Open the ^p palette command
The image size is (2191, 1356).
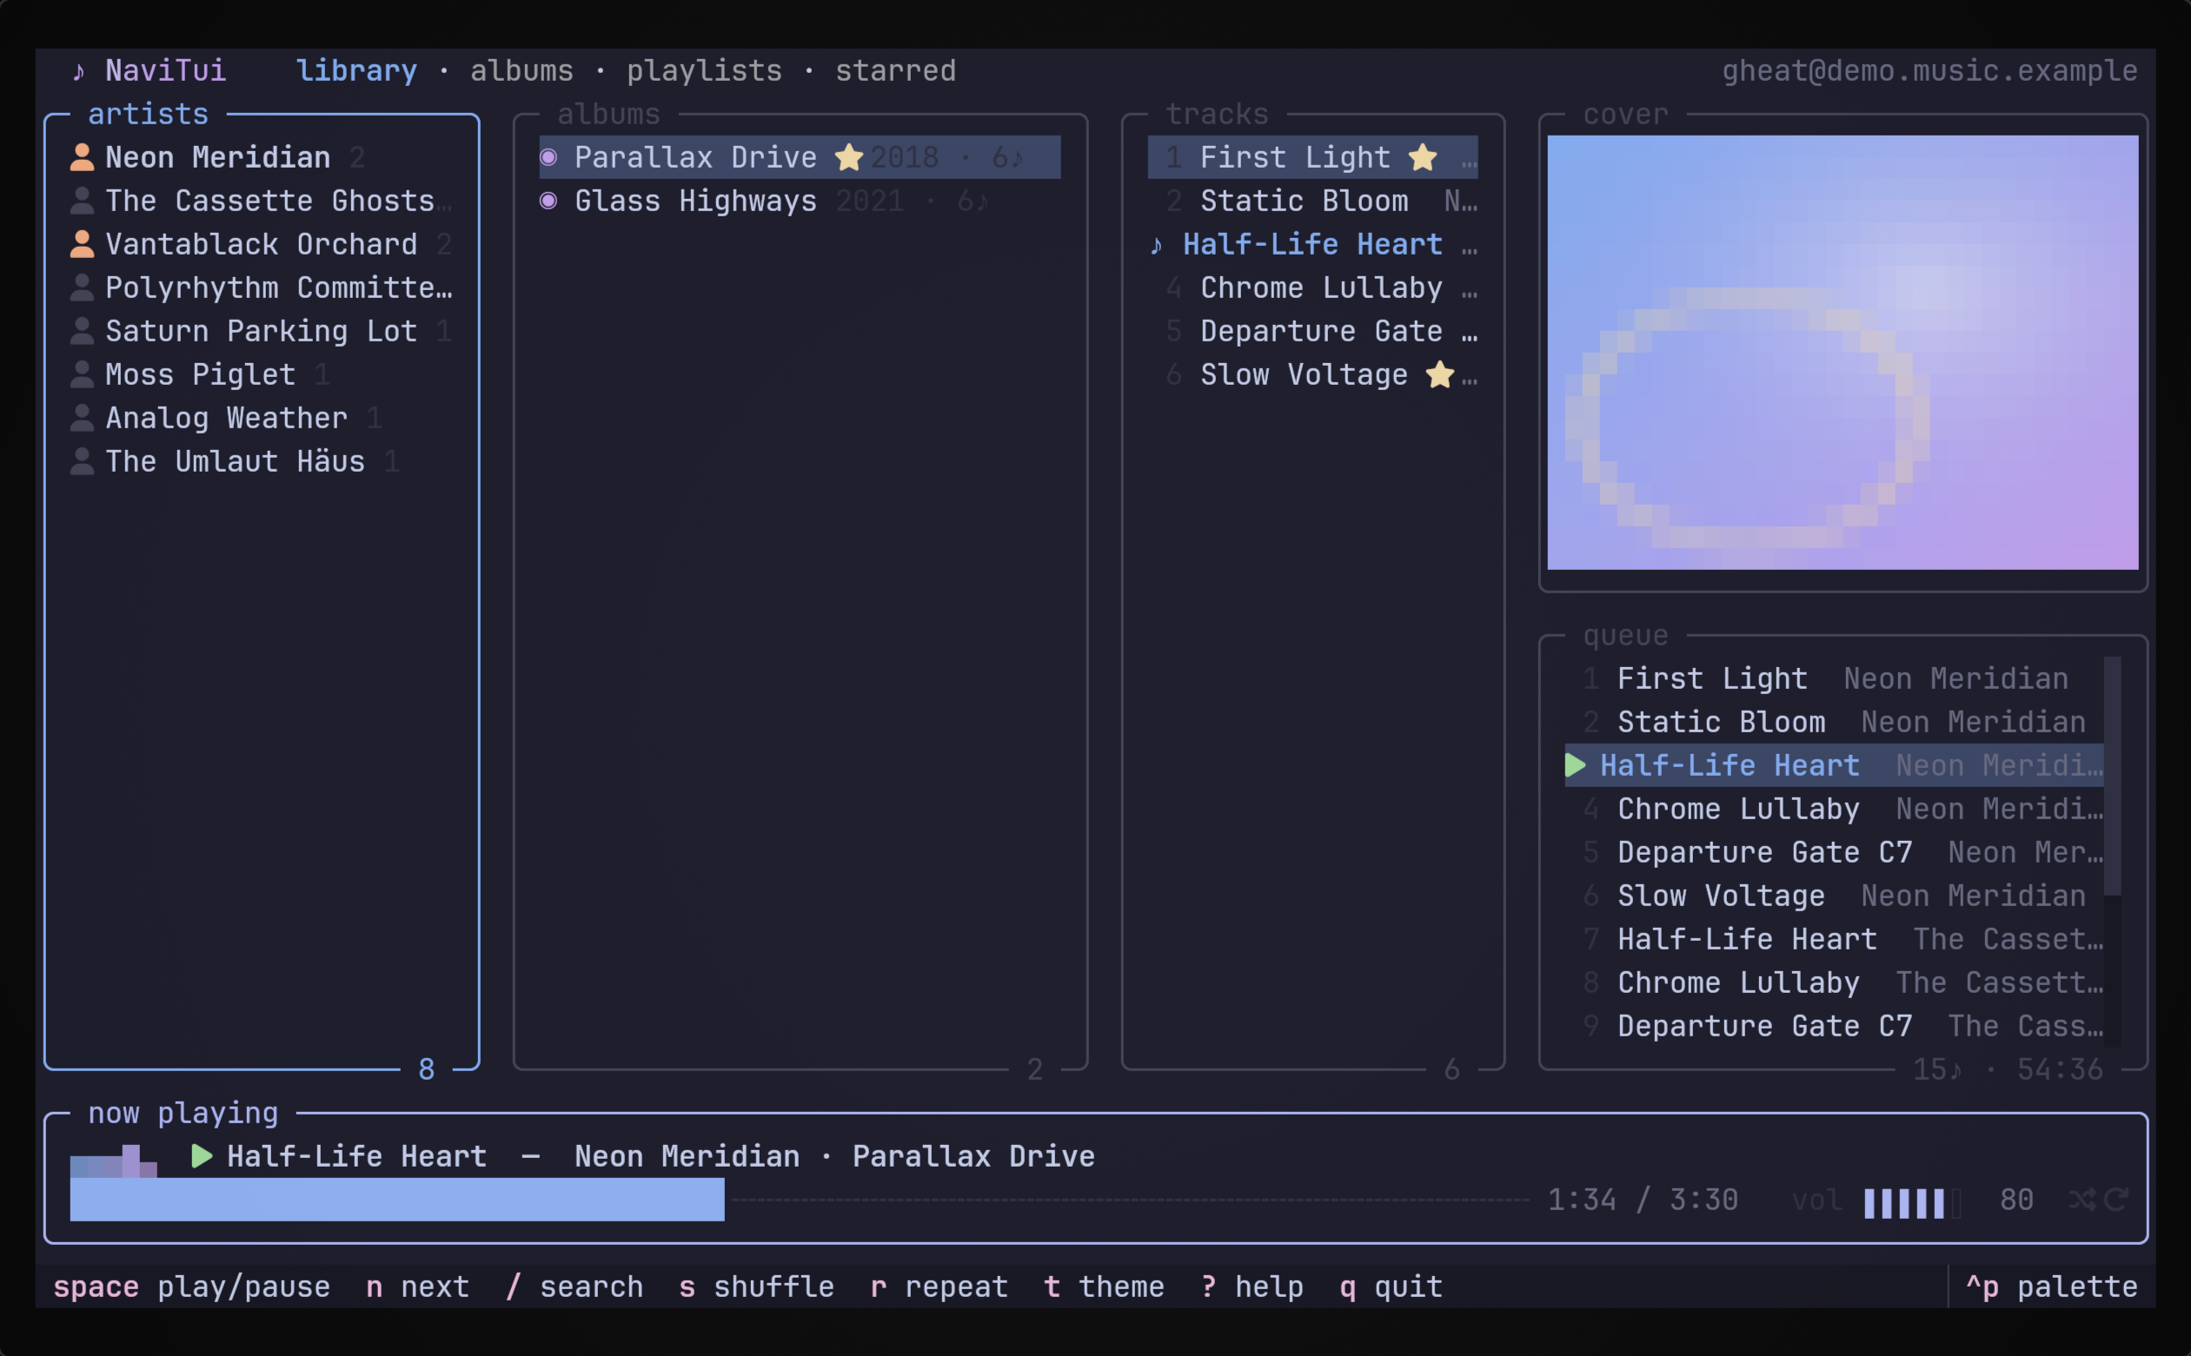point(2051,1287)
